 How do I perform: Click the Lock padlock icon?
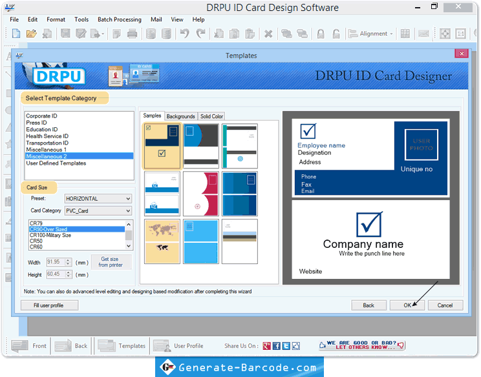click(x=321, y=34)
